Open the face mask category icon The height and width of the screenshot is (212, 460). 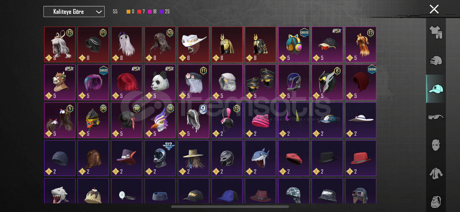tap(436, 145)
